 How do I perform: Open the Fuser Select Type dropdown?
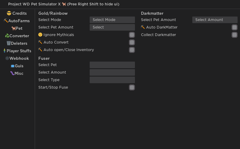(x=112, y=80)
